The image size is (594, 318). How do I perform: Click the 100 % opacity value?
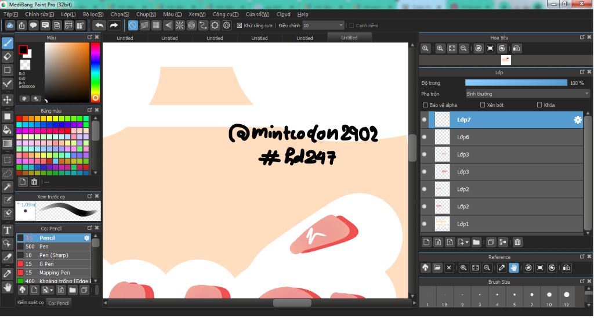click(577, 83)
